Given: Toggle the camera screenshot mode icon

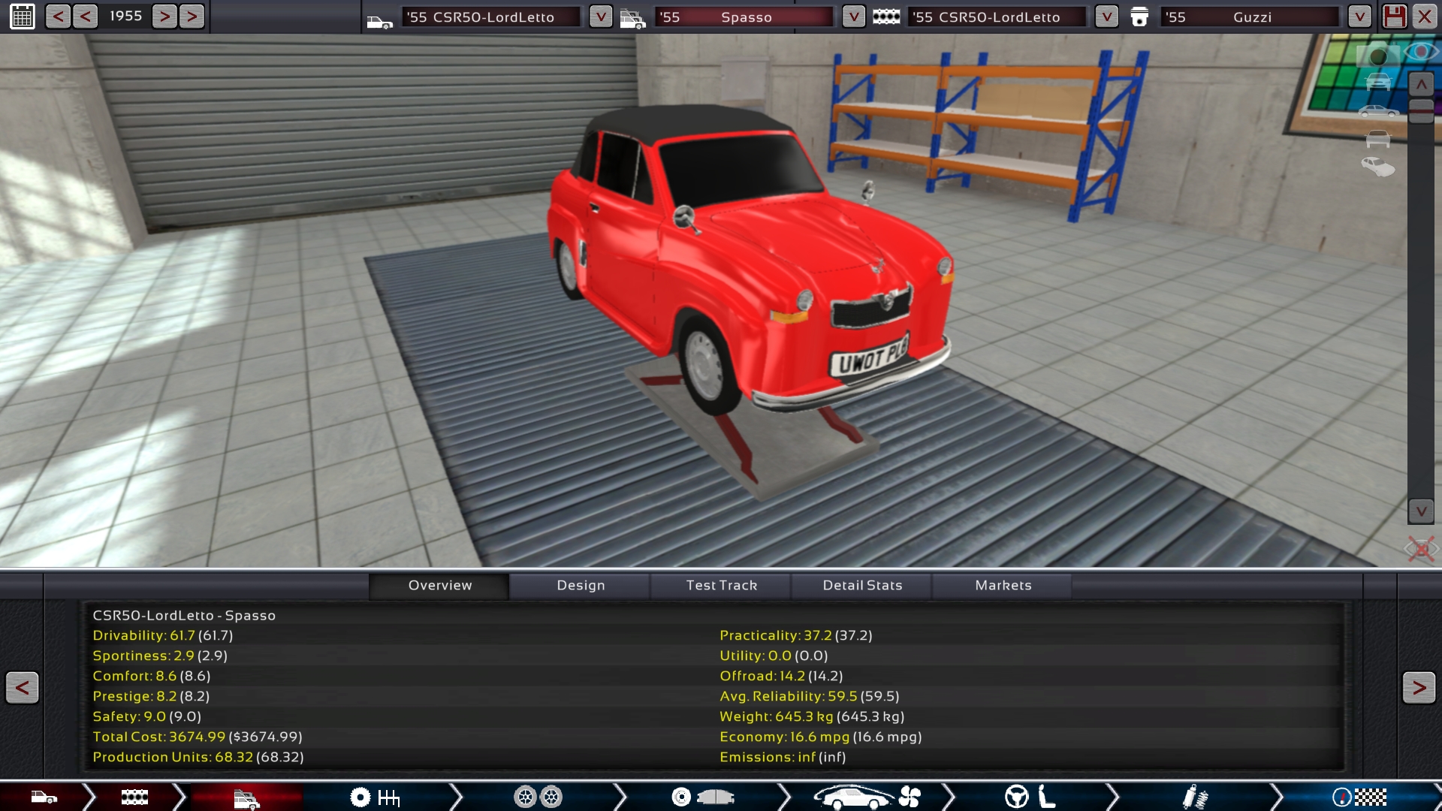Looking at the screenshot, I should click(1377, 56).
